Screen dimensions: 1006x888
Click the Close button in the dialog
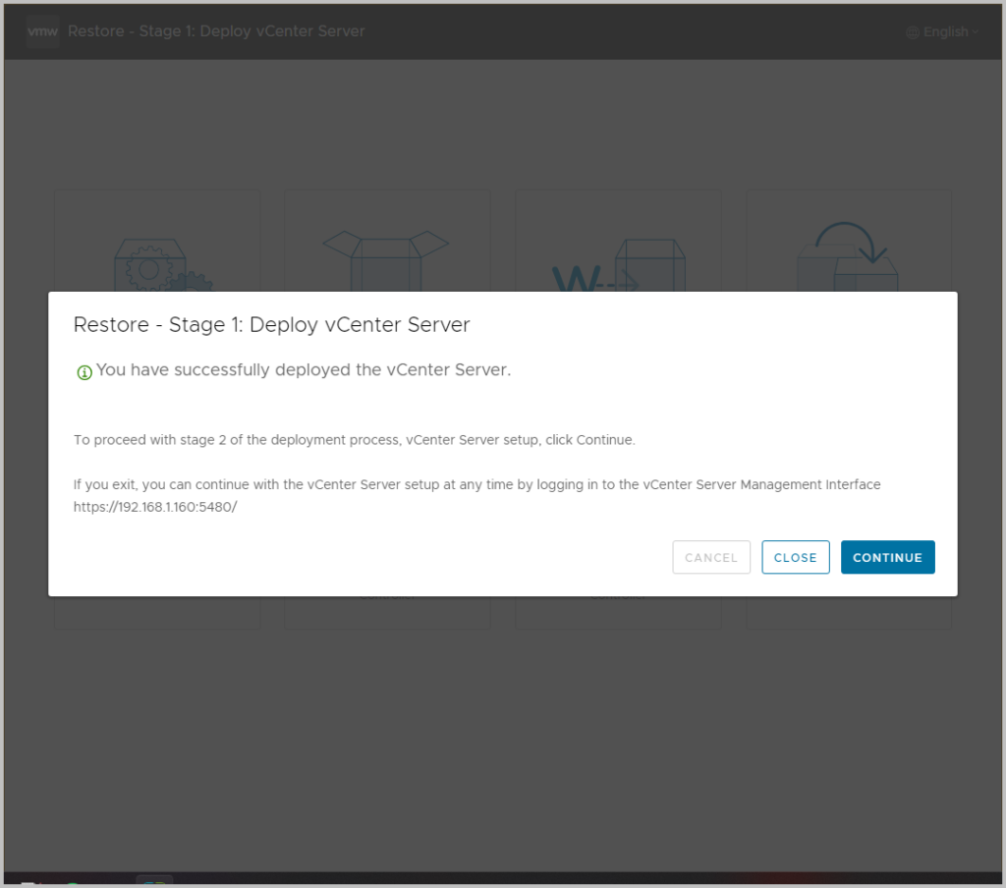795,557
